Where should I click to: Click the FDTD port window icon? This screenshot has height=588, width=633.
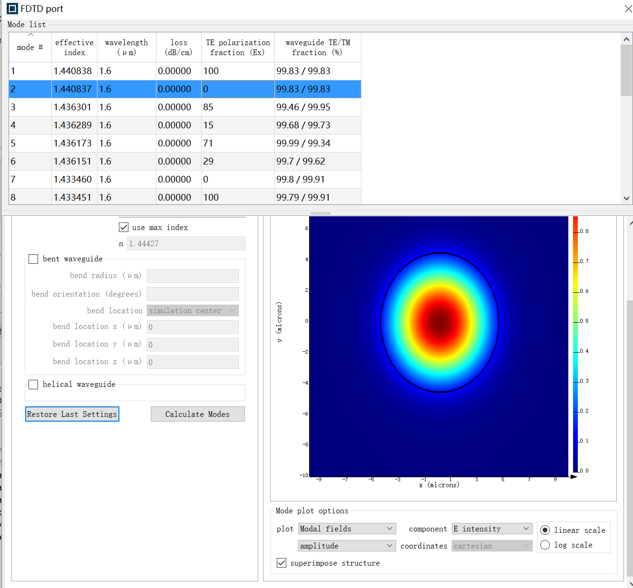[12, 9]
